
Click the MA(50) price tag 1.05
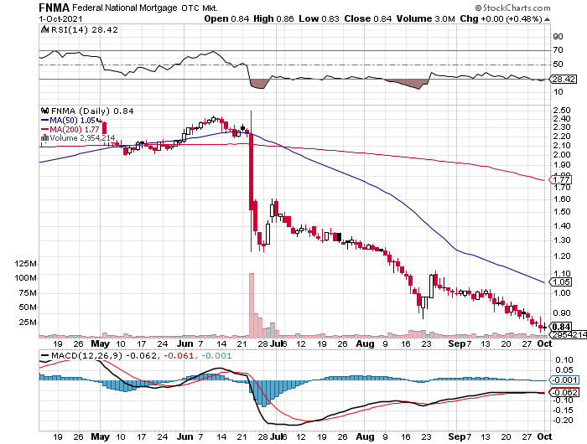(x=560, y=282)
